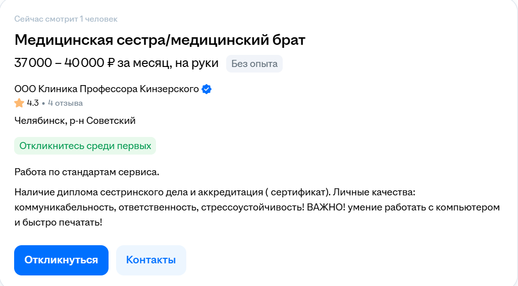The image size is (518, 286).
Task: Click the Сейчас смотрит 1 человек notice
Action: [66, 19]
